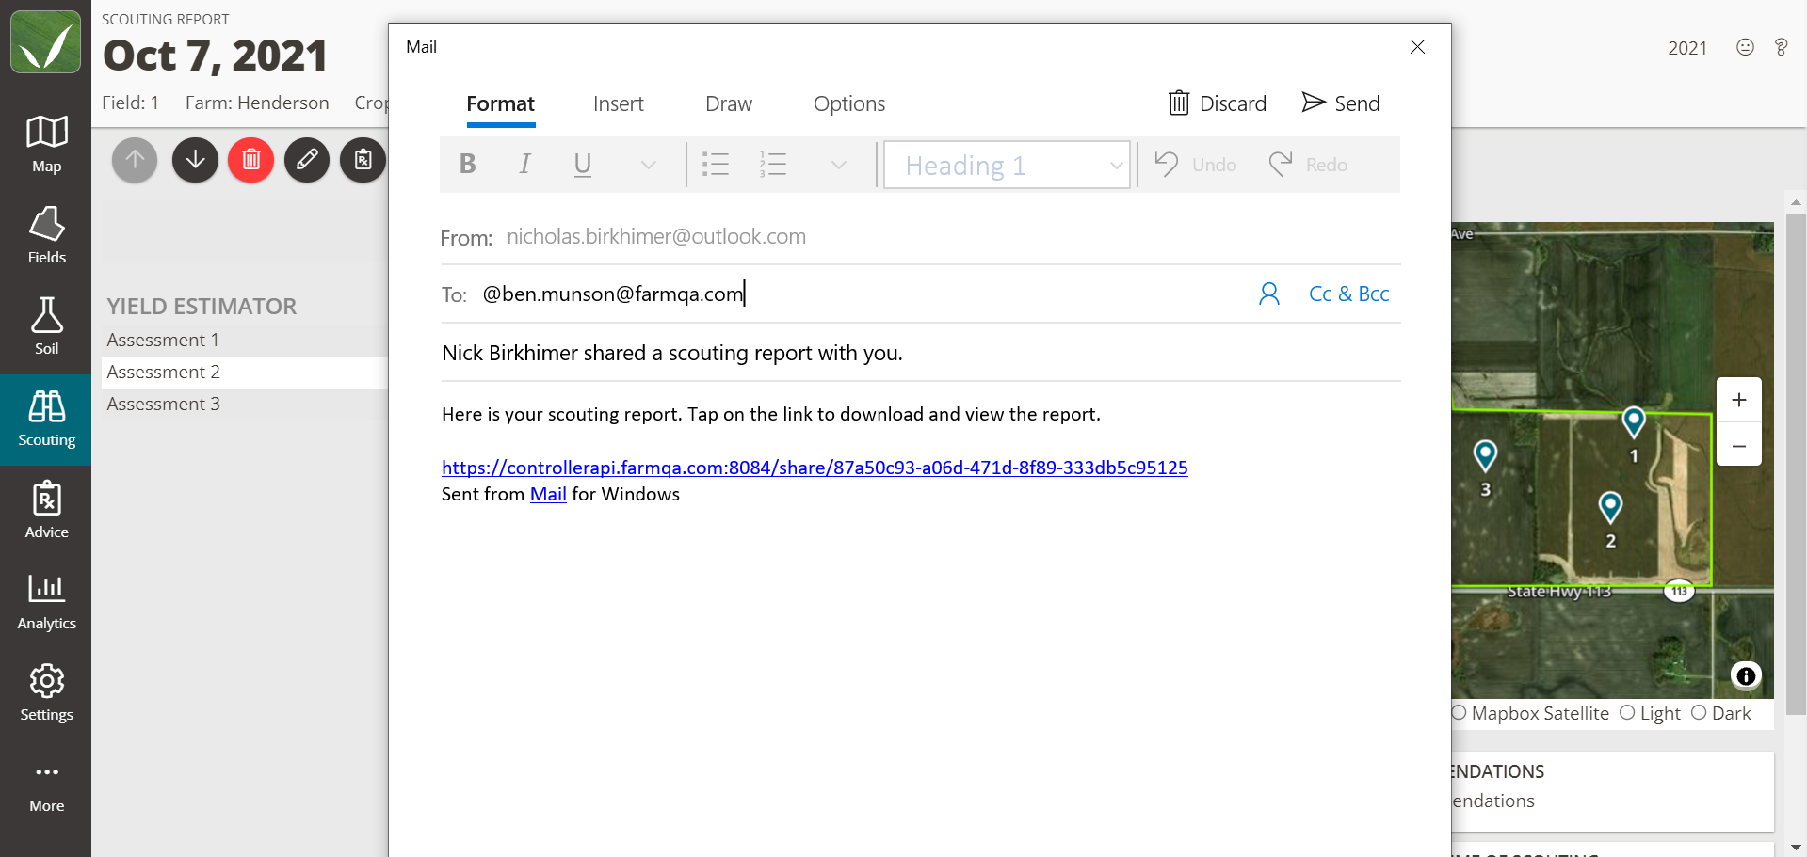The image size is (1807, 857).
Task: Zoom out on the map
Action: click(x=1739, y=445)
